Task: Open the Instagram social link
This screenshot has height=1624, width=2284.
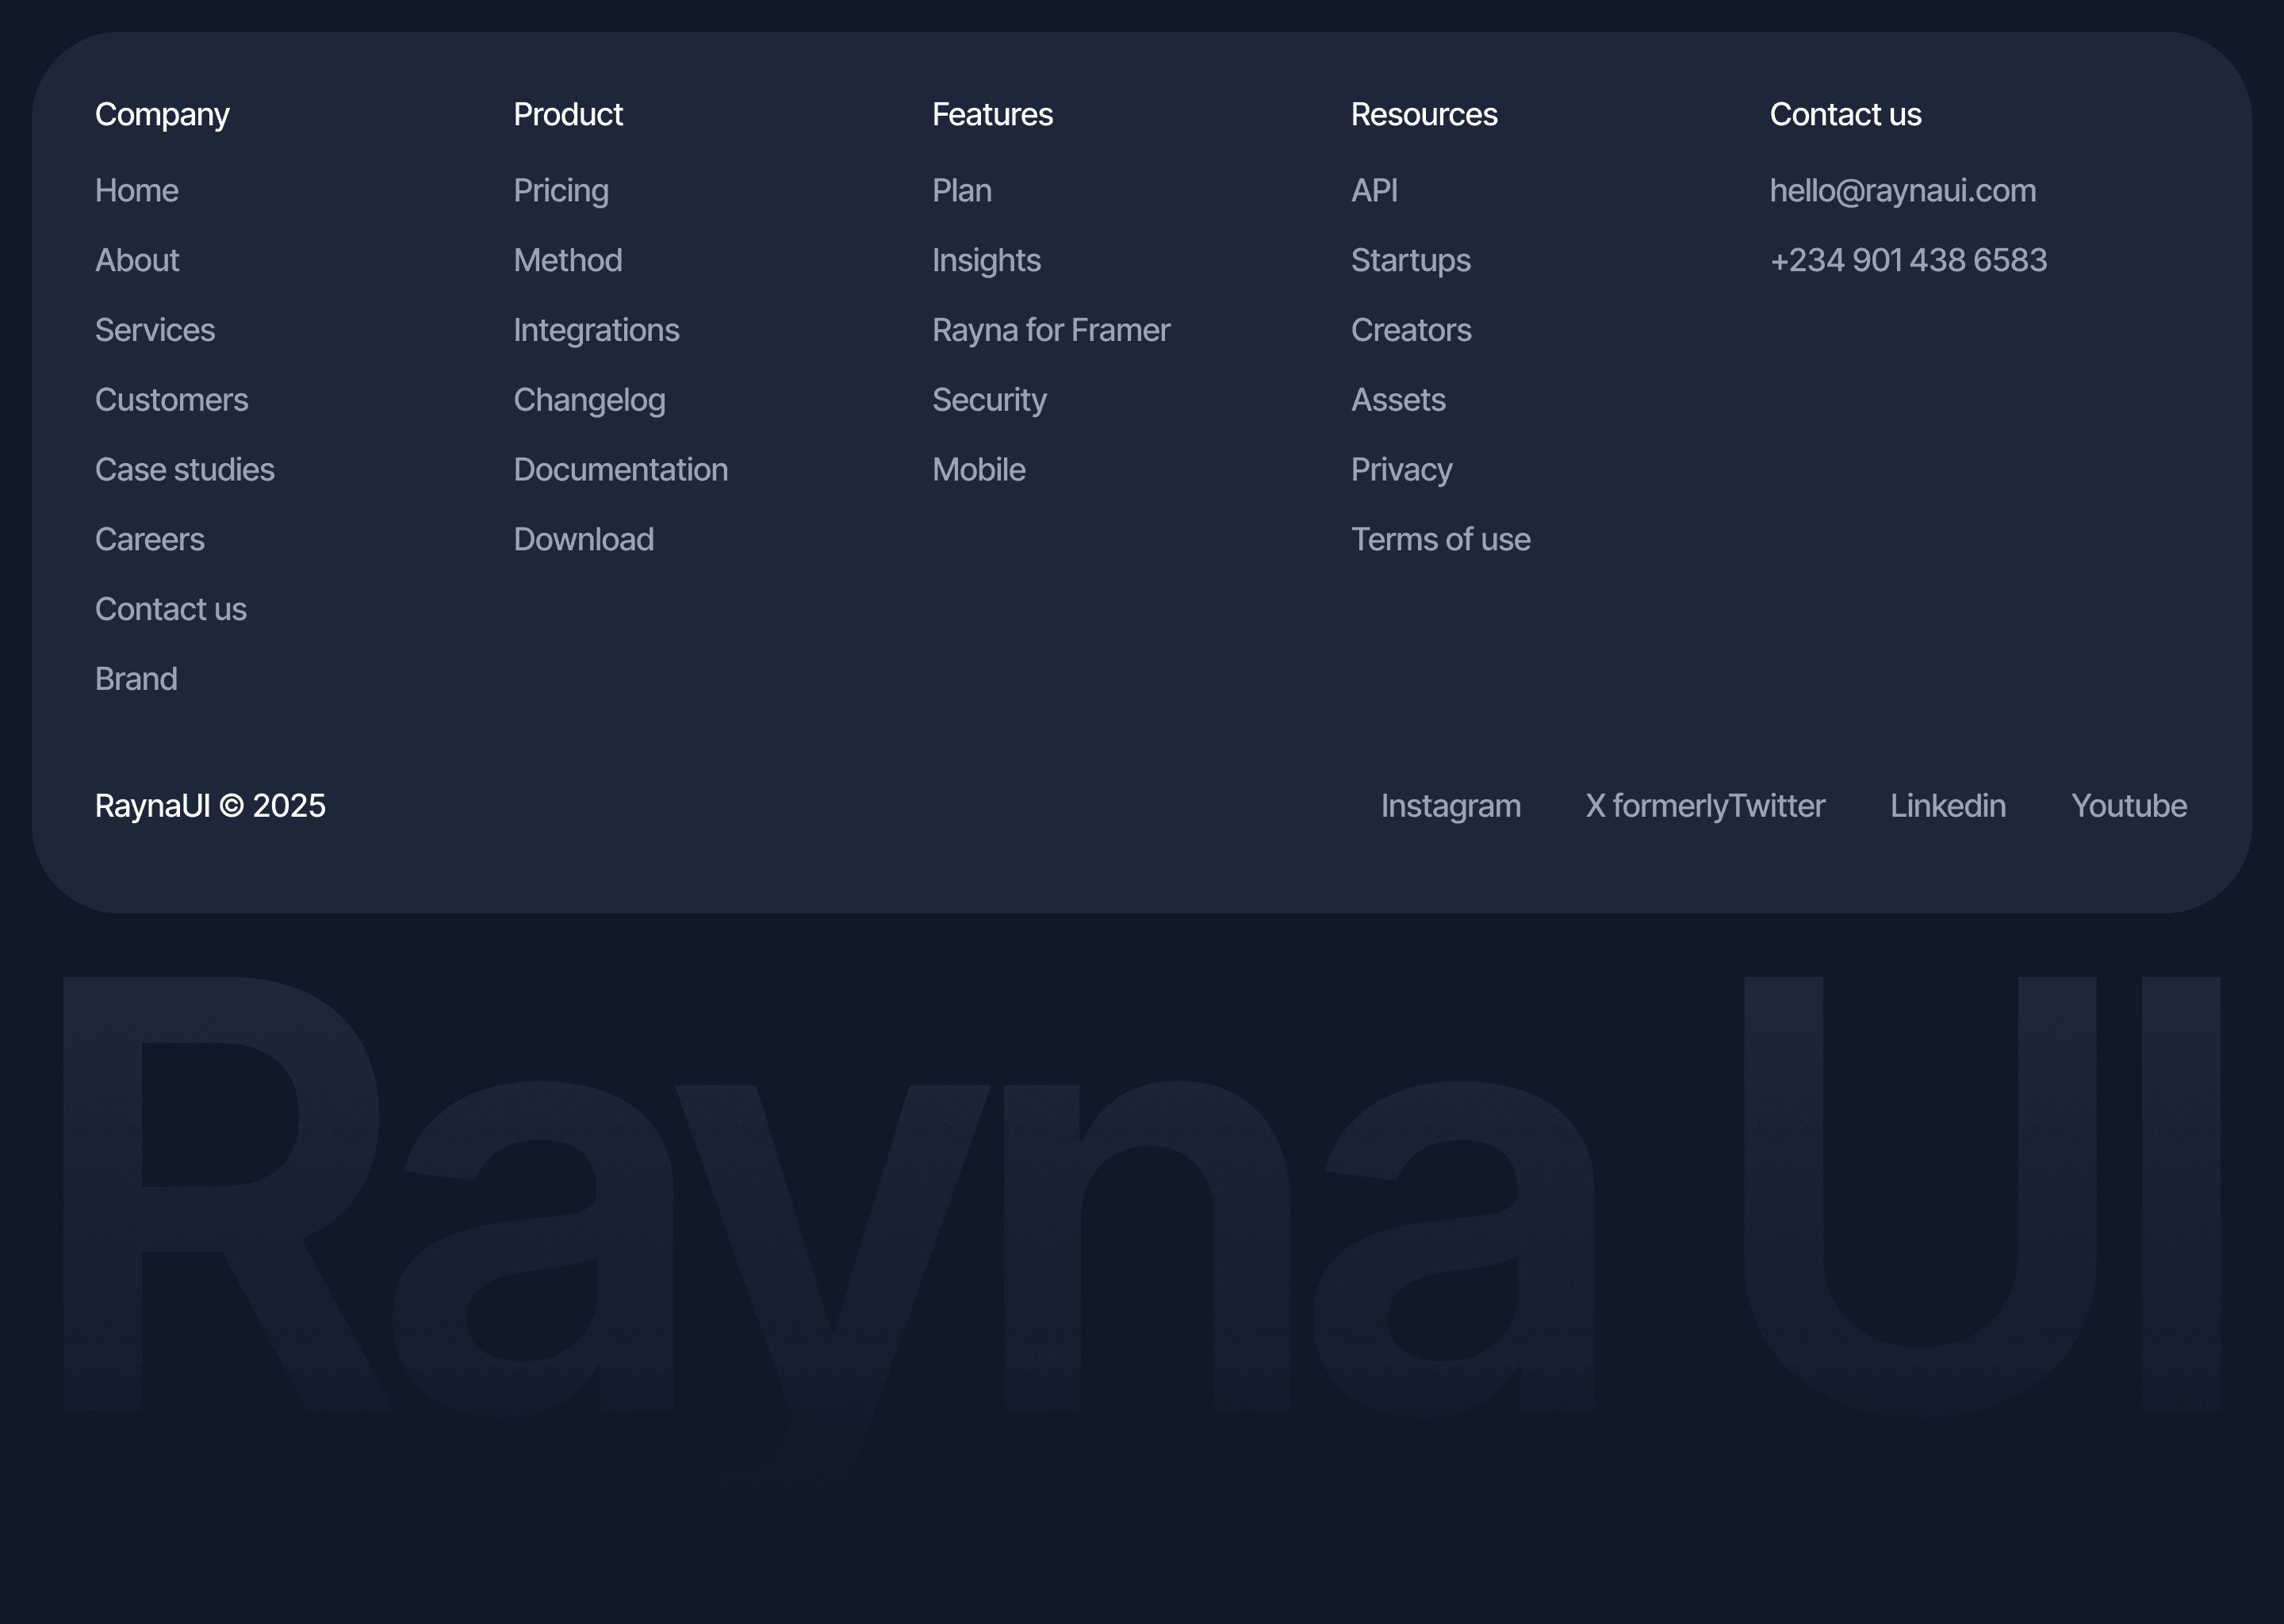Action: coord(1450,805)
